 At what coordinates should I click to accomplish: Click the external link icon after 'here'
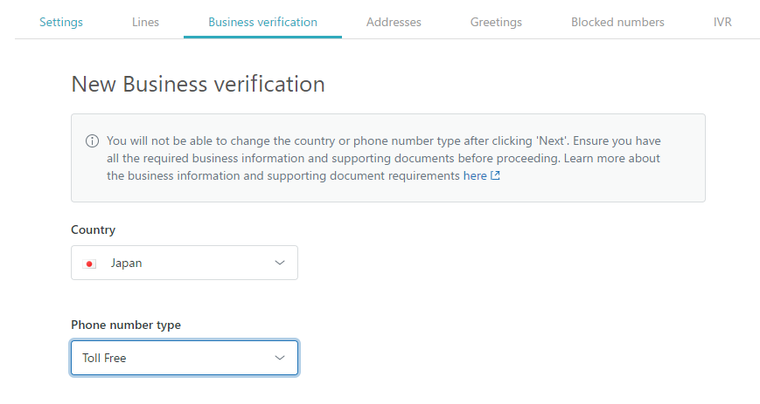click(x=495, y=175)
